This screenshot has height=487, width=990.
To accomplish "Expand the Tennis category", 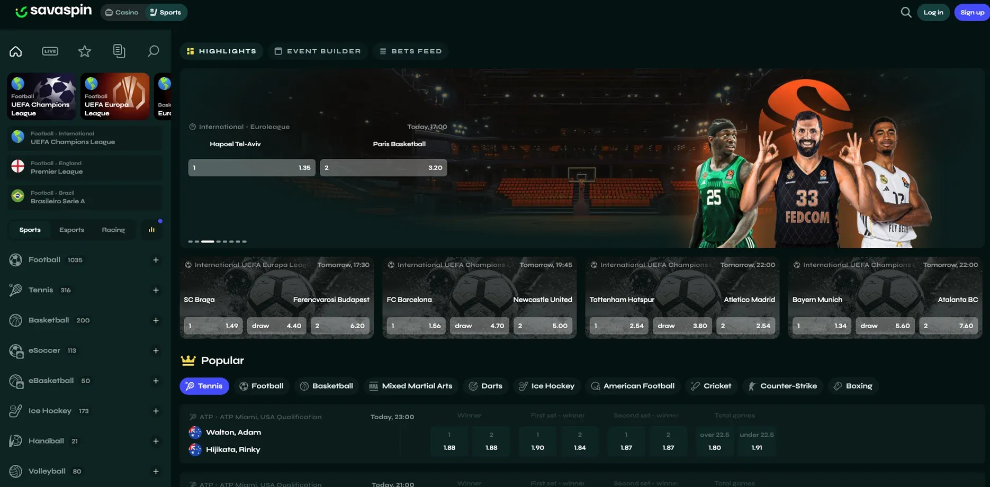I will [x=156, y=290].
